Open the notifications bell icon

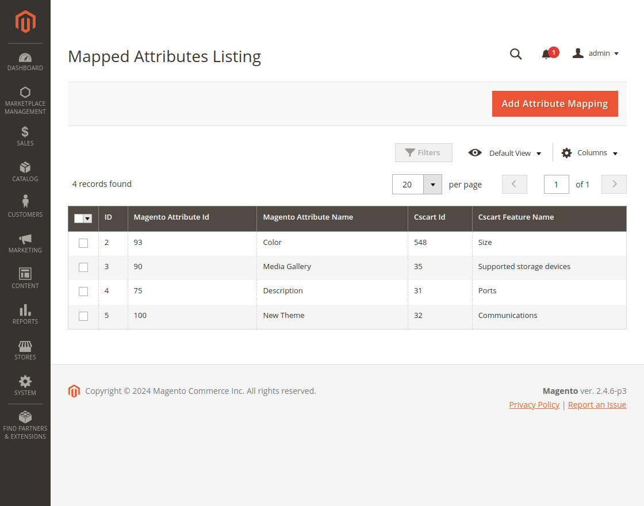(546, 54)
